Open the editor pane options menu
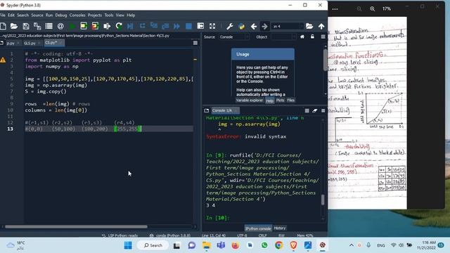This screenshot has width=450, height=253. point(195,43)
